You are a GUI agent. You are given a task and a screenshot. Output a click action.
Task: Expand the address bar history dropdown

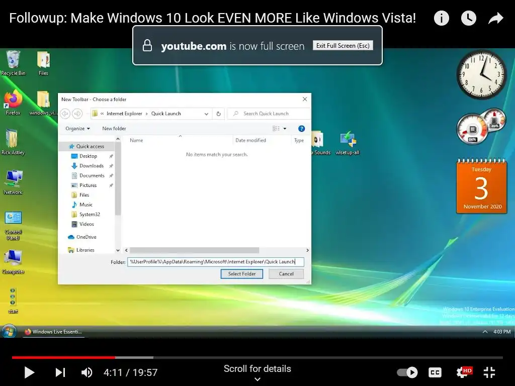tap(206, 114)
